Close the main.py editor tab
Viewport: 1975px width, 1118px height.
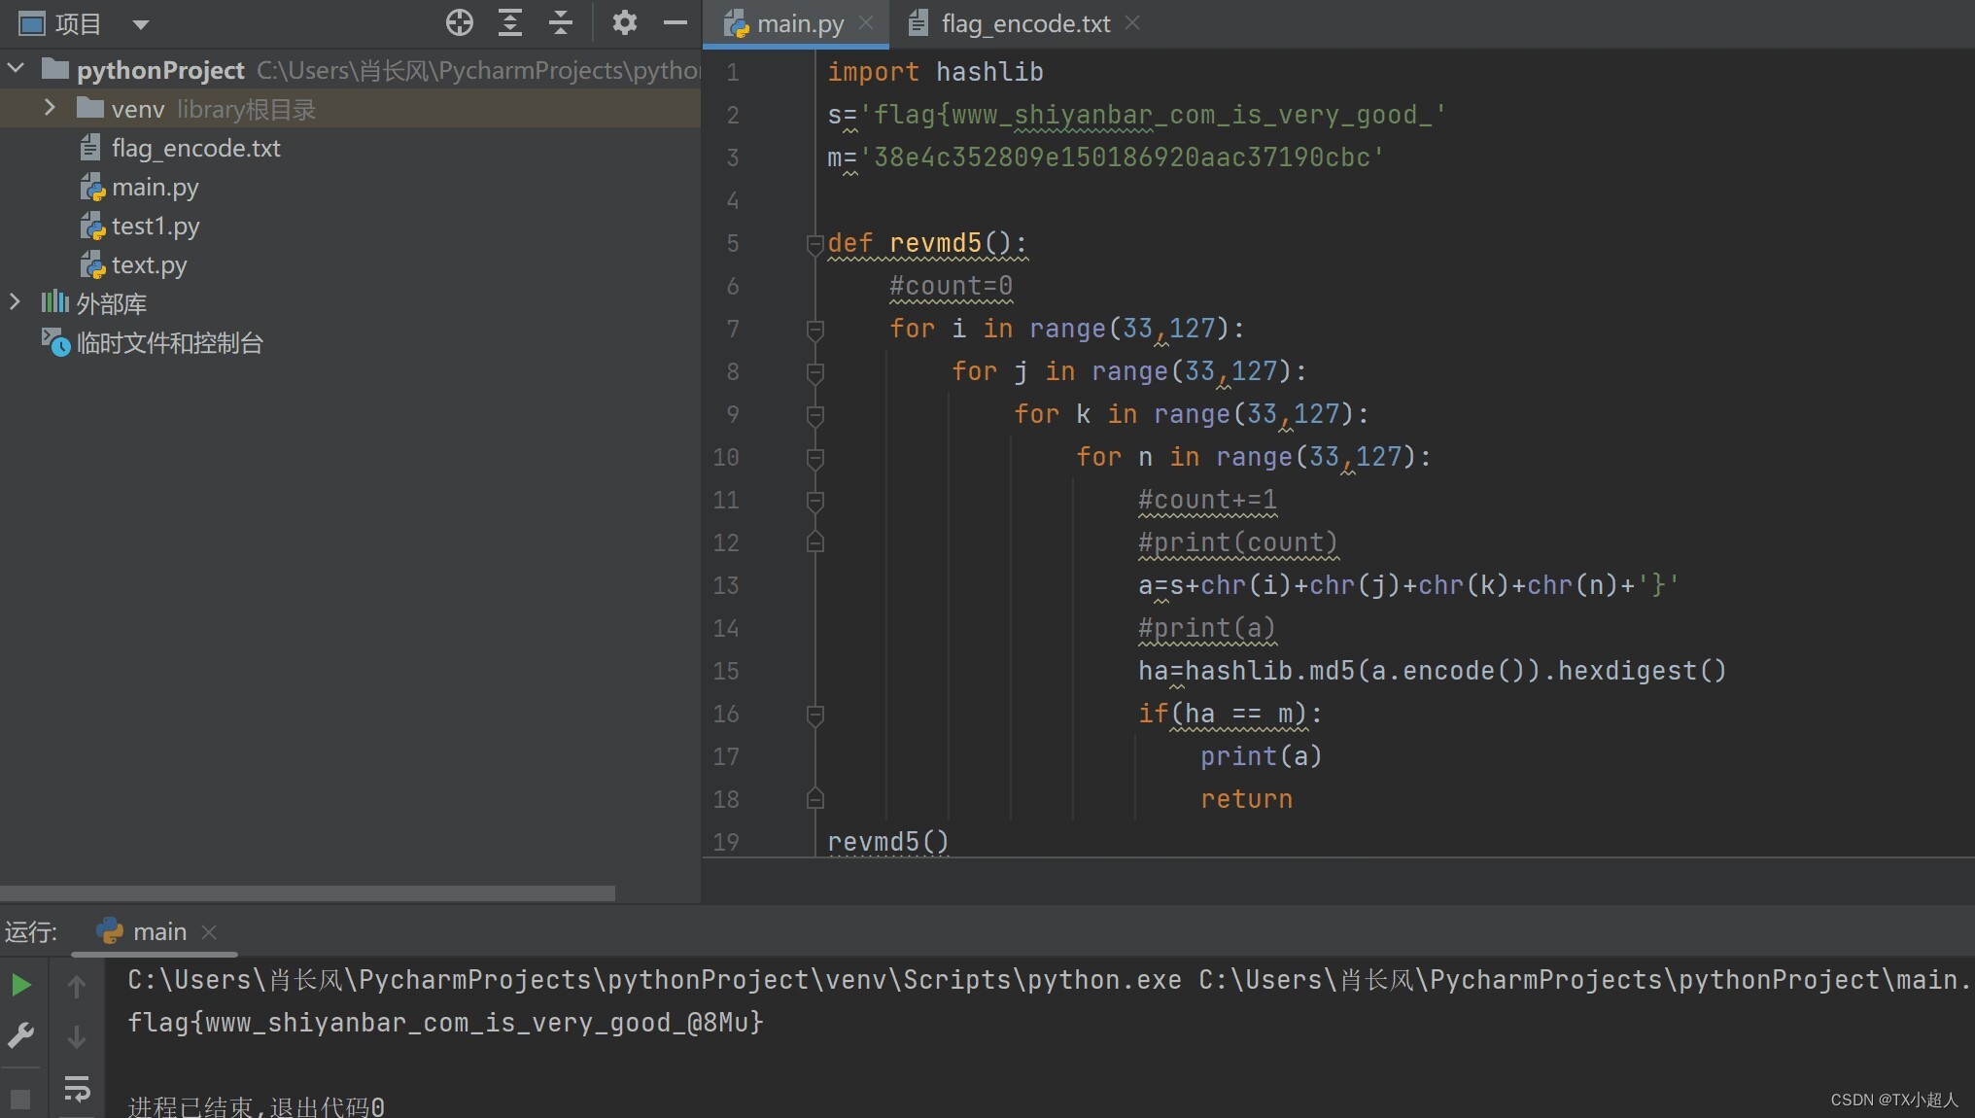(x=866, y=22)
